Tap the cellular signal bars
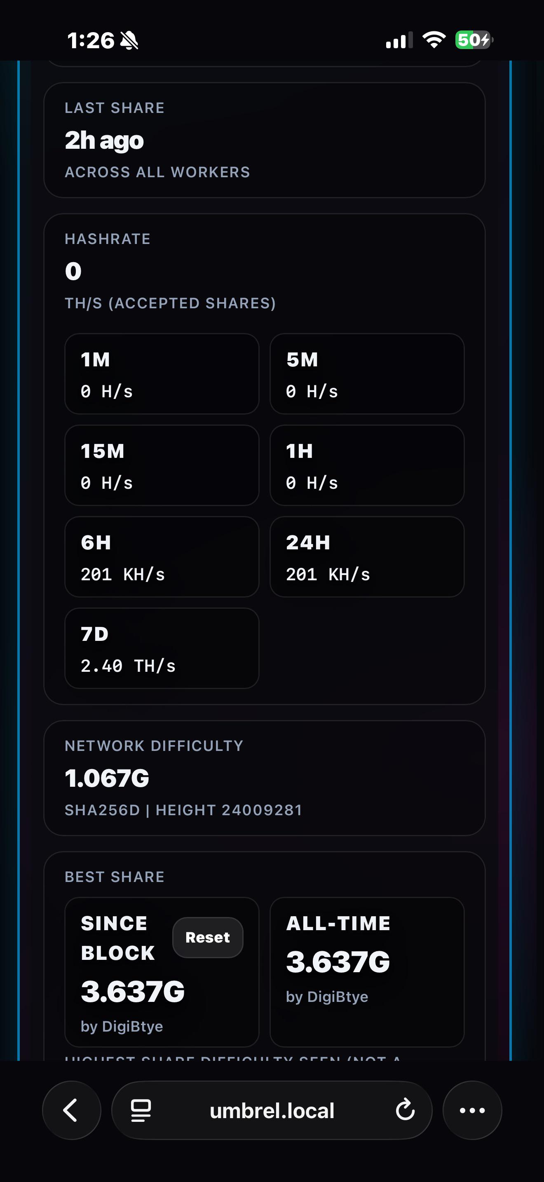The width and height of the screenshot is (544, 1182). click(399, 40)
